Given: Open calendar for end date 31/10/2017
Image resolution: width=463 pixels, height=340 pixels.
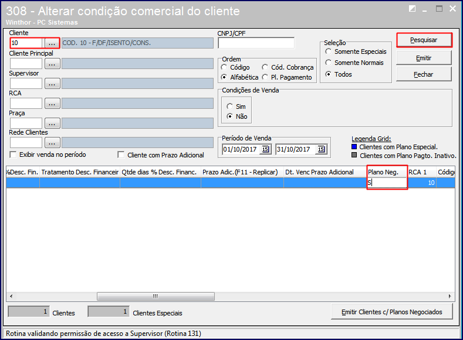Looking at the screenshot, I should 320,149.
